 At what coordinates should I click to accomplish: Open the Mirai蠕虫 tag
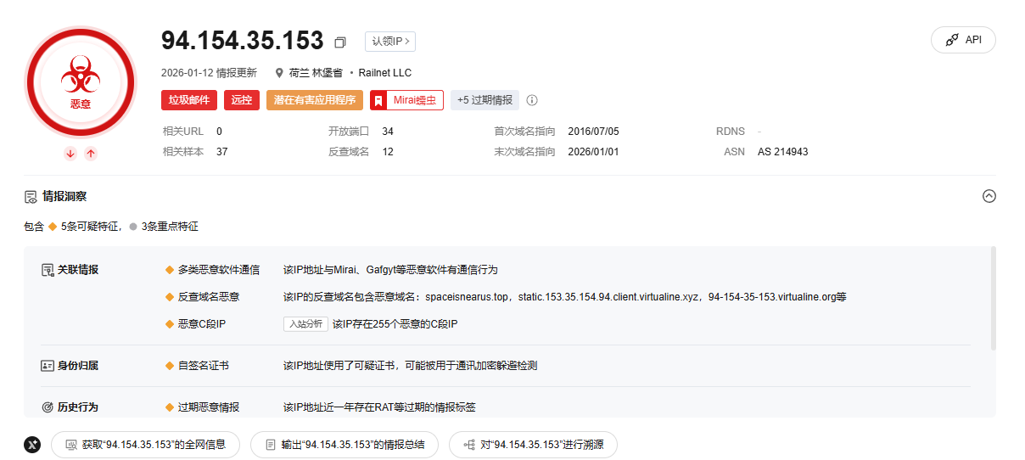[406, 100]
